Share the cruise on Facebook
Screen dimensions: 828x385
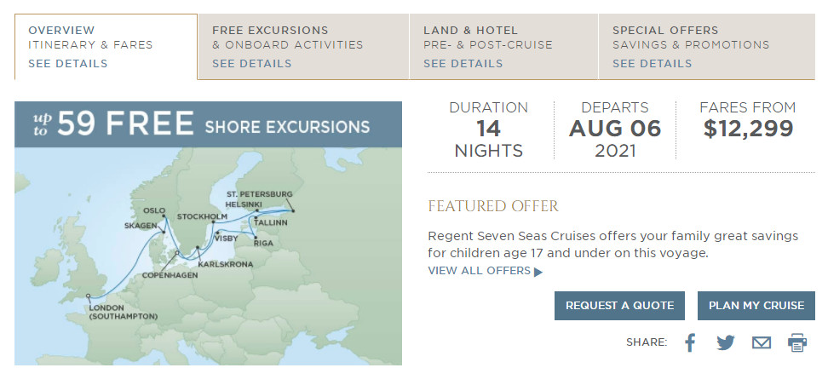(690, 342)
